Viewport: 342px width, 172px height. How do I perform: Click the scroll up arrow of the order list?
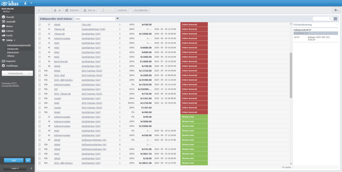tap(291, 24)
